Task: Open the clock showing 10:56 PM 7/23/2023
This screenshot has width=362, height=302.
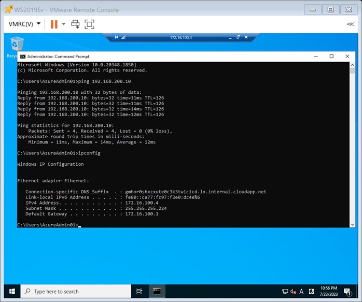Action: tap(328, 291)
